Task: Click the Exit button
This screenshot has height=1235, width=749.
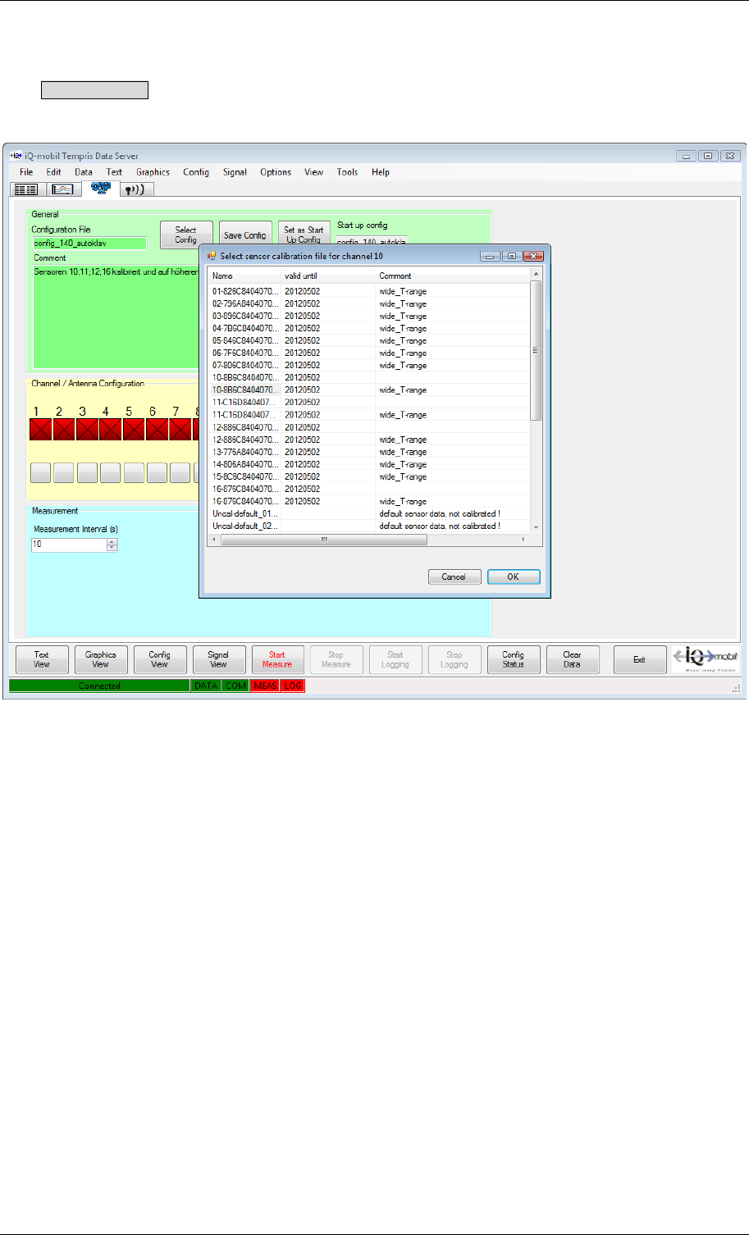Action: click(640, 659)
